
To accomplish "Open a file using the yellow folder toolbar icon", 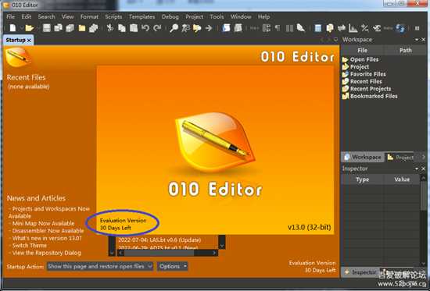I will point(30,28).
